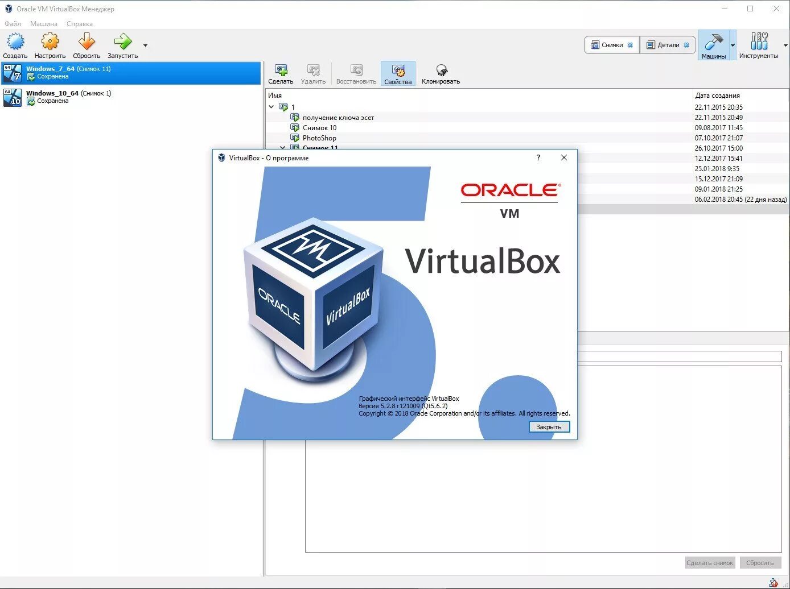Image resolution: width=790 pixels, height=589 pixels.
Task: Click the Снимок 10 snapshot icon
Action: pyautogui.click(x=295, y=128)
